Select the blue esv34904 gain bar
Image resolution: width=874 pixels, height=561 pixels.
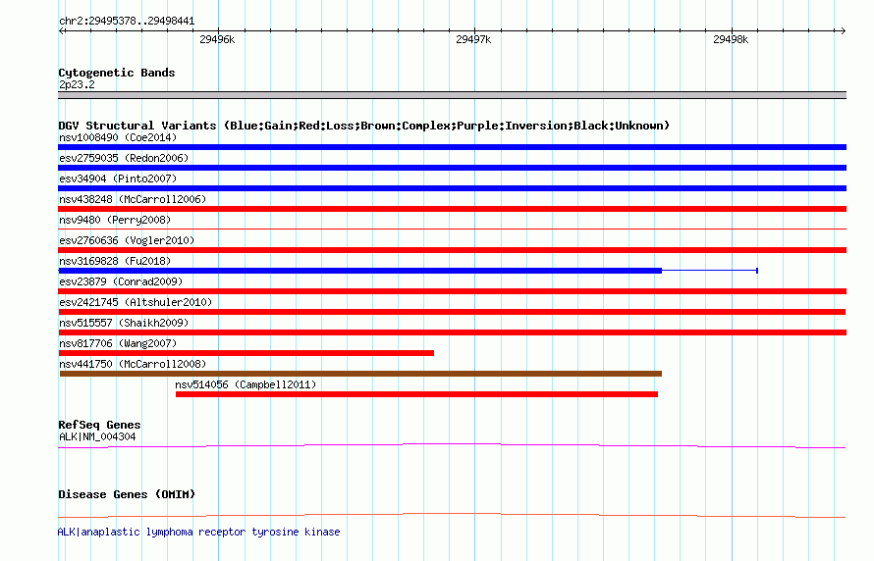452,188
